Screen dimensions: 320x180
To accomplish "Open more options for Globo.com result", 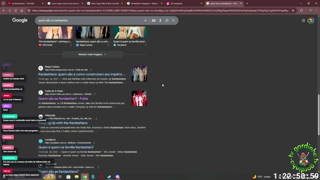I will pyautogui.click(x=98, y=167).
